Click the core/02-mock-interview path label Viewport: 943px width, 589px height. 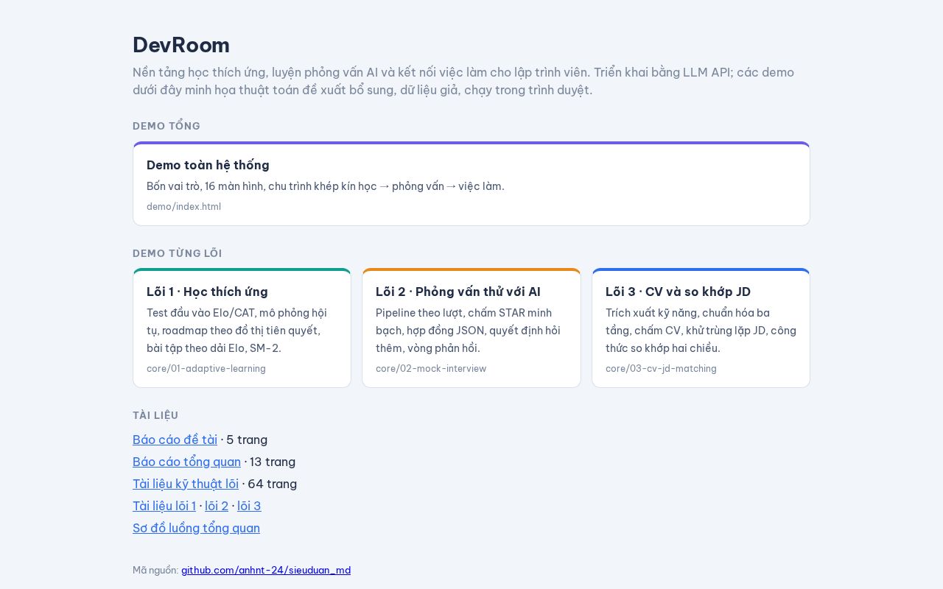point(431,369)
